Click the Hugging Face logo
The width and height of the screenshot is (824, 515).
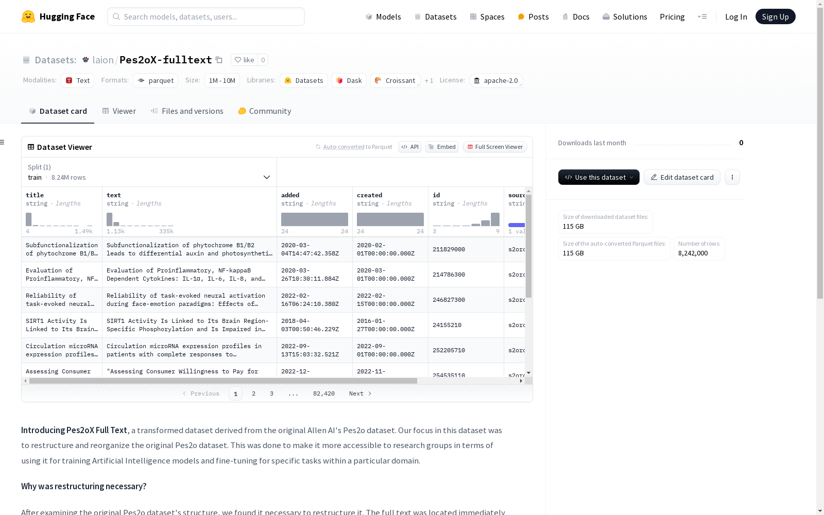tap(58, 16)
